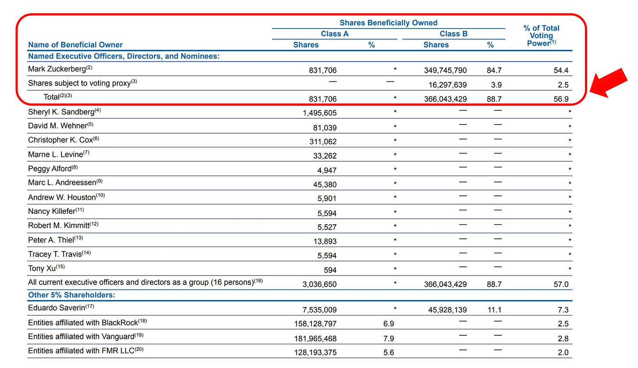Image resolution: width=638 pixels, height=368 pixels.
Task: Click the 'Other 5% Shareholders' heading
Action: [x=71, y=295]
